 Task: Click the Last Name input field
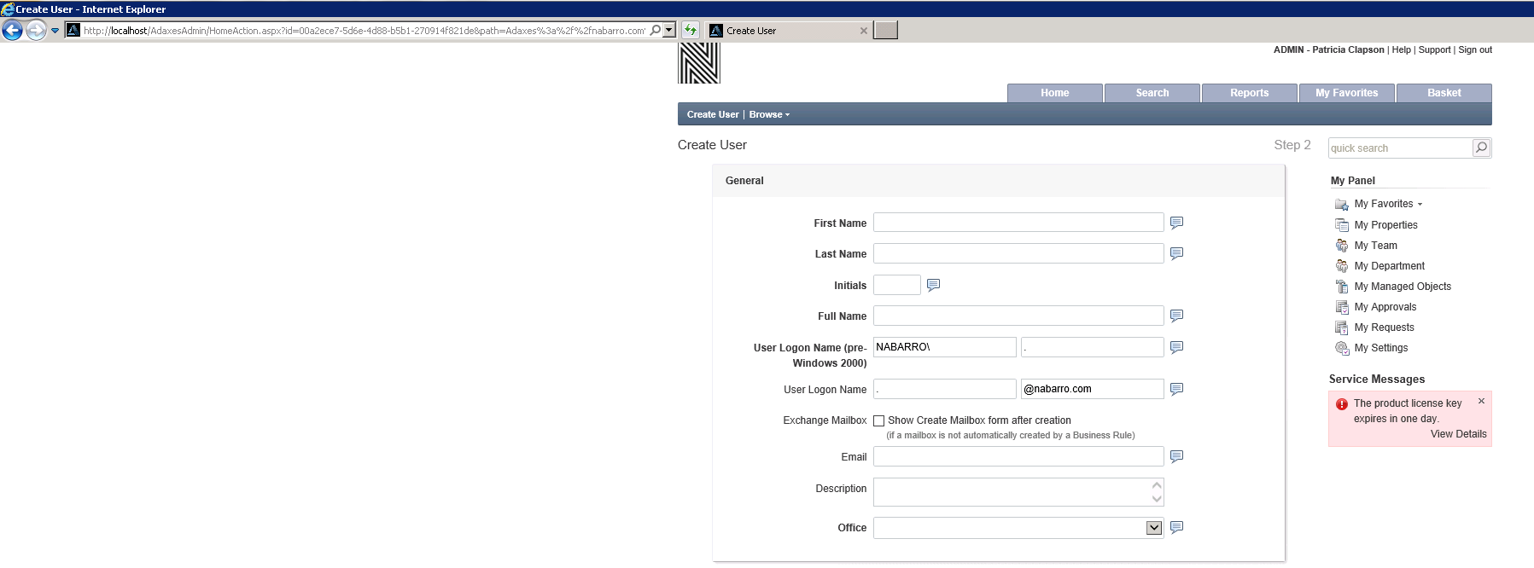coord(1018,253)
